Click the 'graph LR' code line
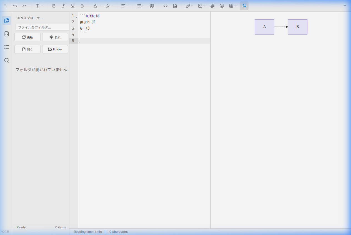Viewport: 351px width, 235px height. [x=87, y=22]
